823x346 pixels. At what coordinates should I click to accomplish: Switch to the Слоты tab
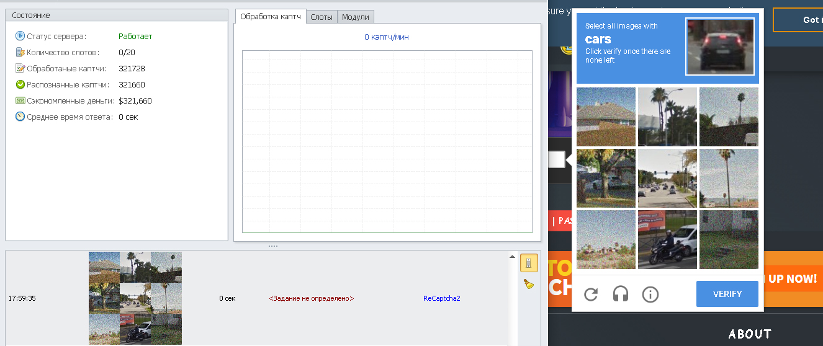[322, 17]
